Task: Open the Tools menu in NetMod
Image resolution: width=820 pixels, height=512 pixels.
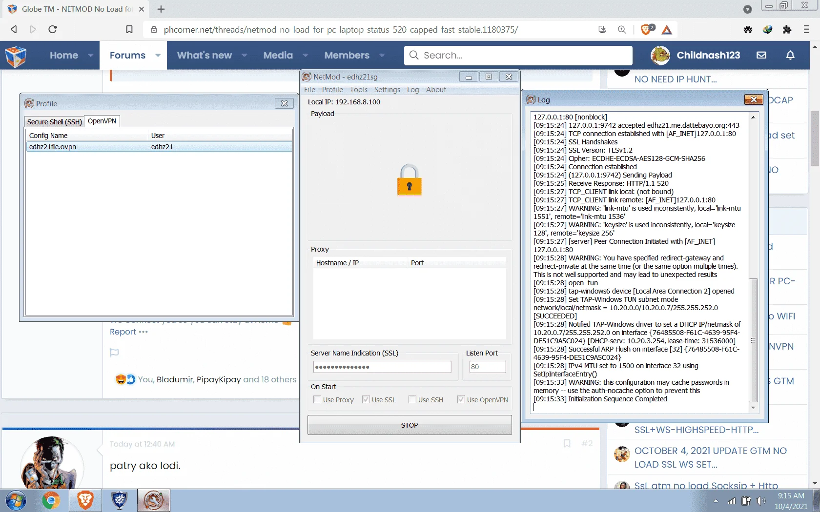Action: coord(359,90)
